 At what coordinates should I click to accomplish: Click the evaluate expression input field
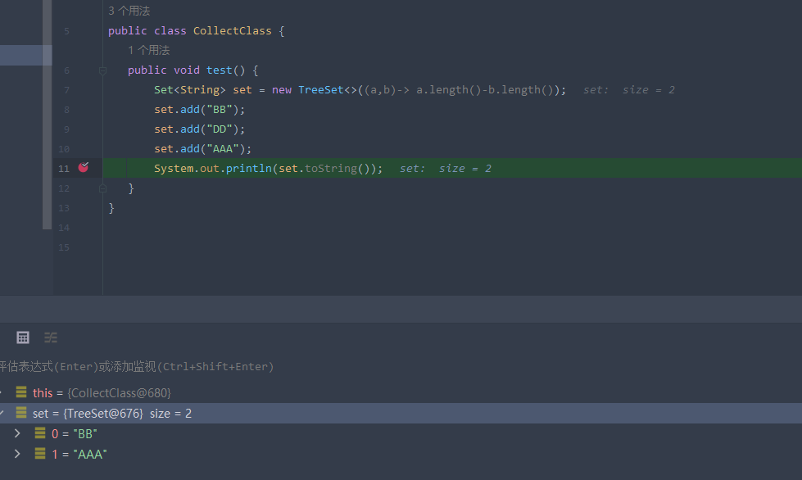[328, 366]
